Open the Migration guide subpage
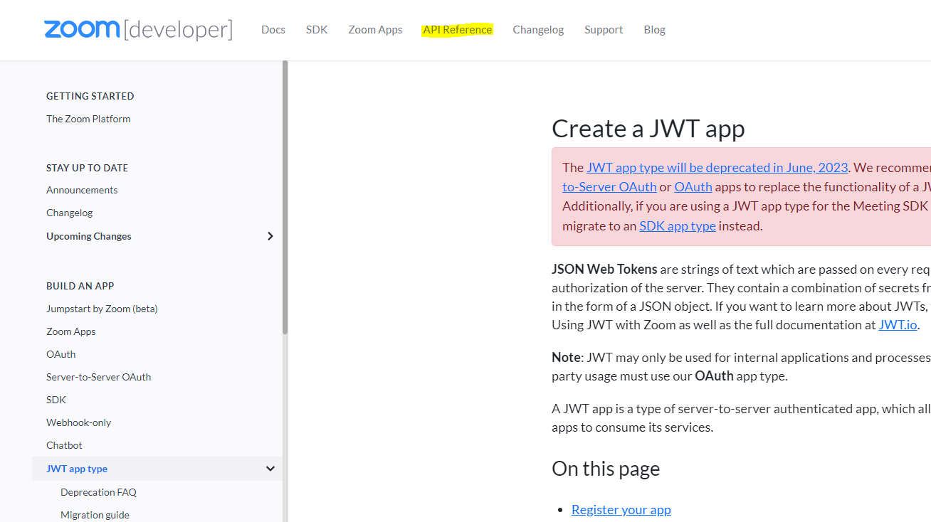 click(x=95, y=515)
